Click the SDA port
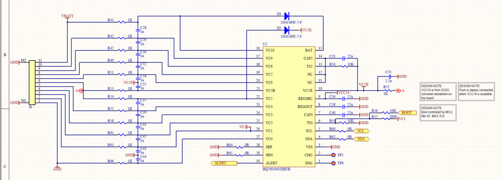 coord(362,139)
